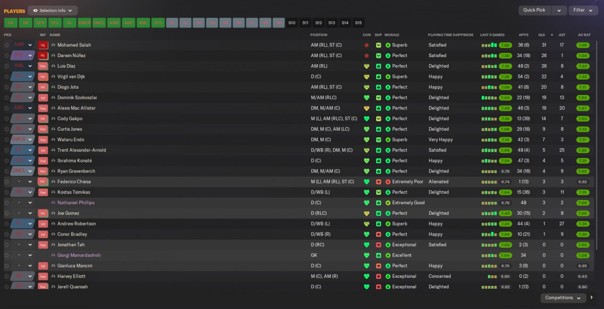
Task: Click Conor Bradley's match sharpness icon
Action: (378, 234)
